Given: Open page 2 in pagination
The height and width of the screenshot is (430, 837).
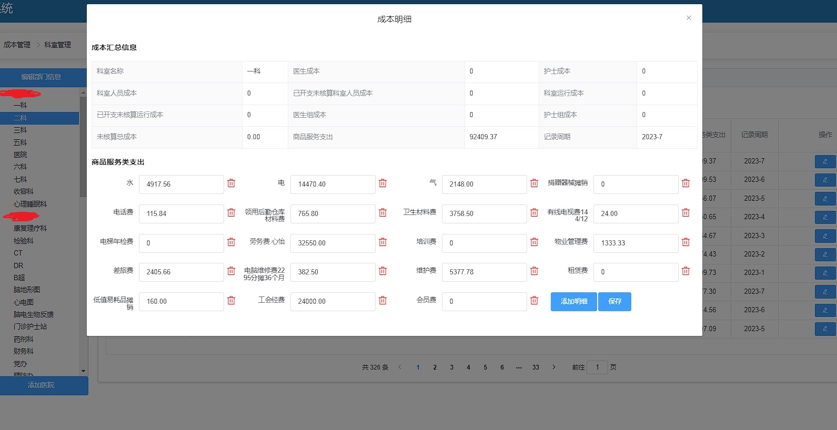Looking at the screenshot, I should tap(435, 367).
